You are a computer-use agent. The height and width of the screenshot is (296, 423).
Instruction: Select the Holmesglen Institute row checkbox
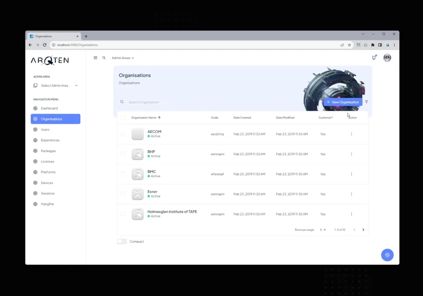click(123, 214)
